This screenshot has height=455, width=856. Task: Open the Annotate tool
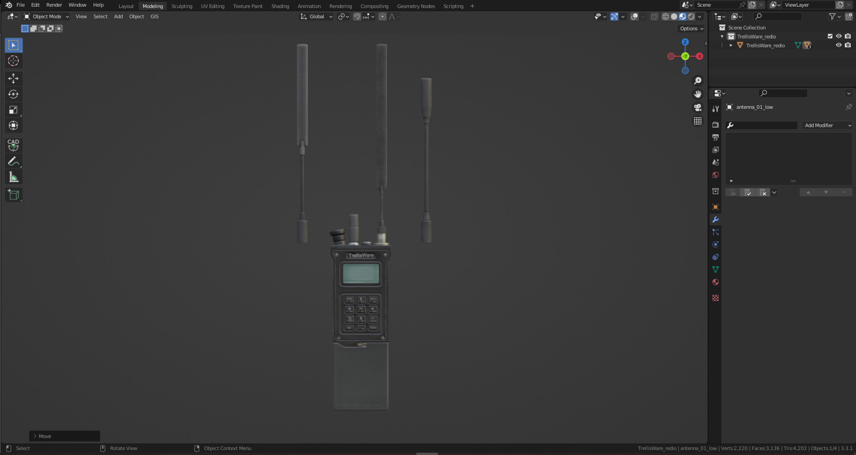[13, 161]
